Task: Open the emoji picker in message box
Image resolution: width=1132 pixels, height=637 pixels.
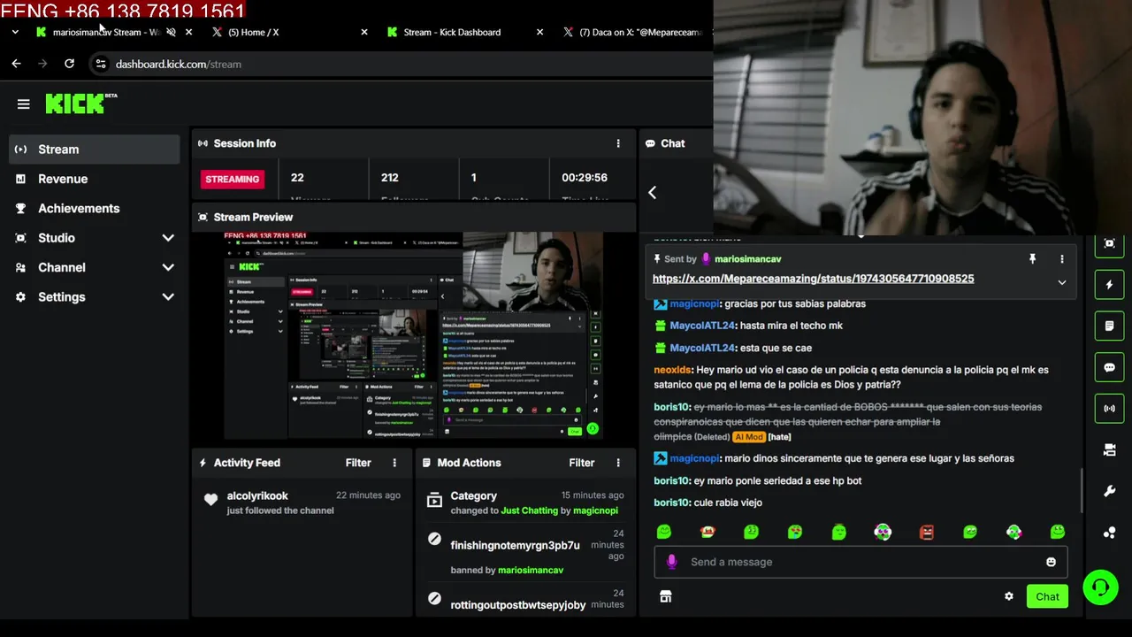Action: pos(1051,562)
